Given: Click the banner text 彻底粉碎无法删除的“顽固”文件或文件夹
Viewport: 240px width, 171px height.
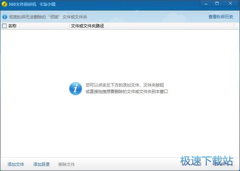Looking at the screenshot, I should (48, 17).
